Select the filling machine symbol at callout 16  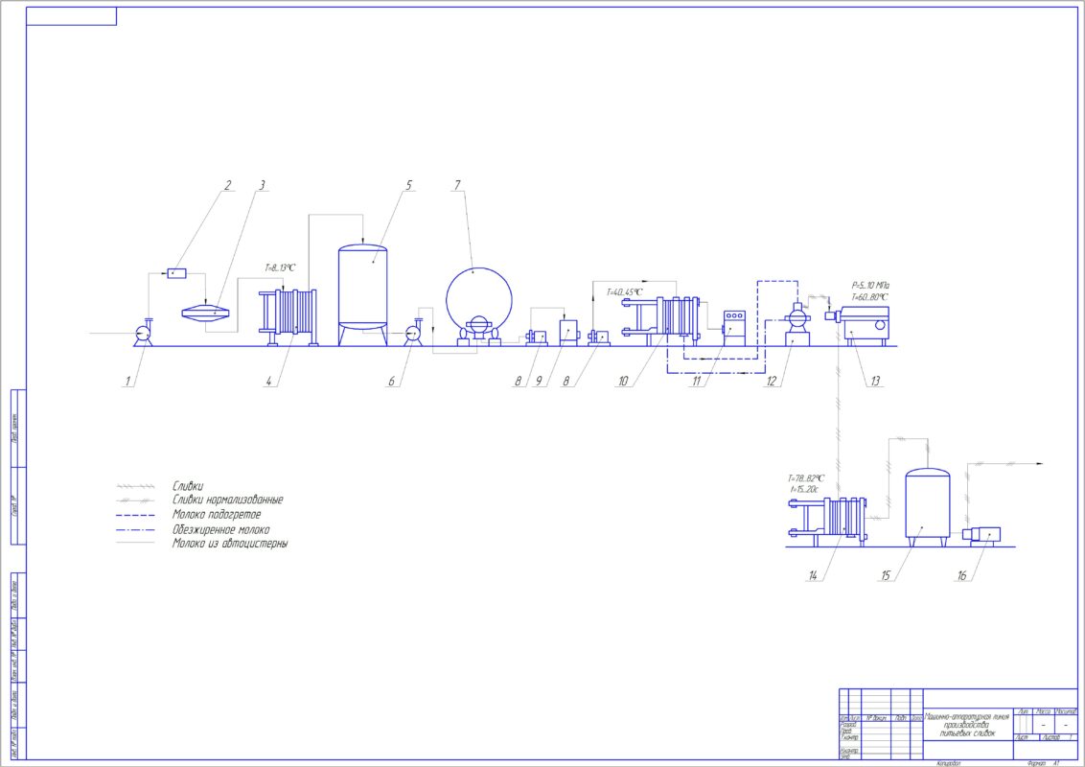tap(981, 537)
